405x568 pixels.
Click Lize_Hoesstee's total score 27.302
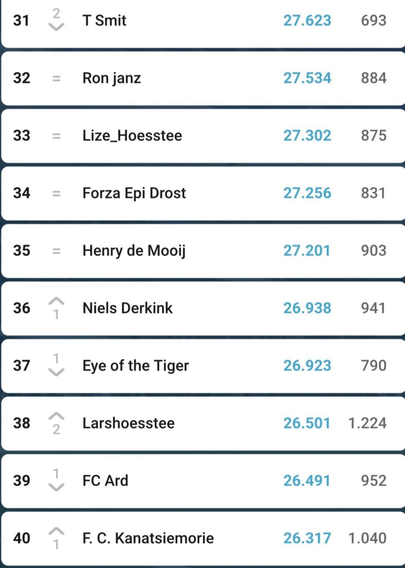307,135
